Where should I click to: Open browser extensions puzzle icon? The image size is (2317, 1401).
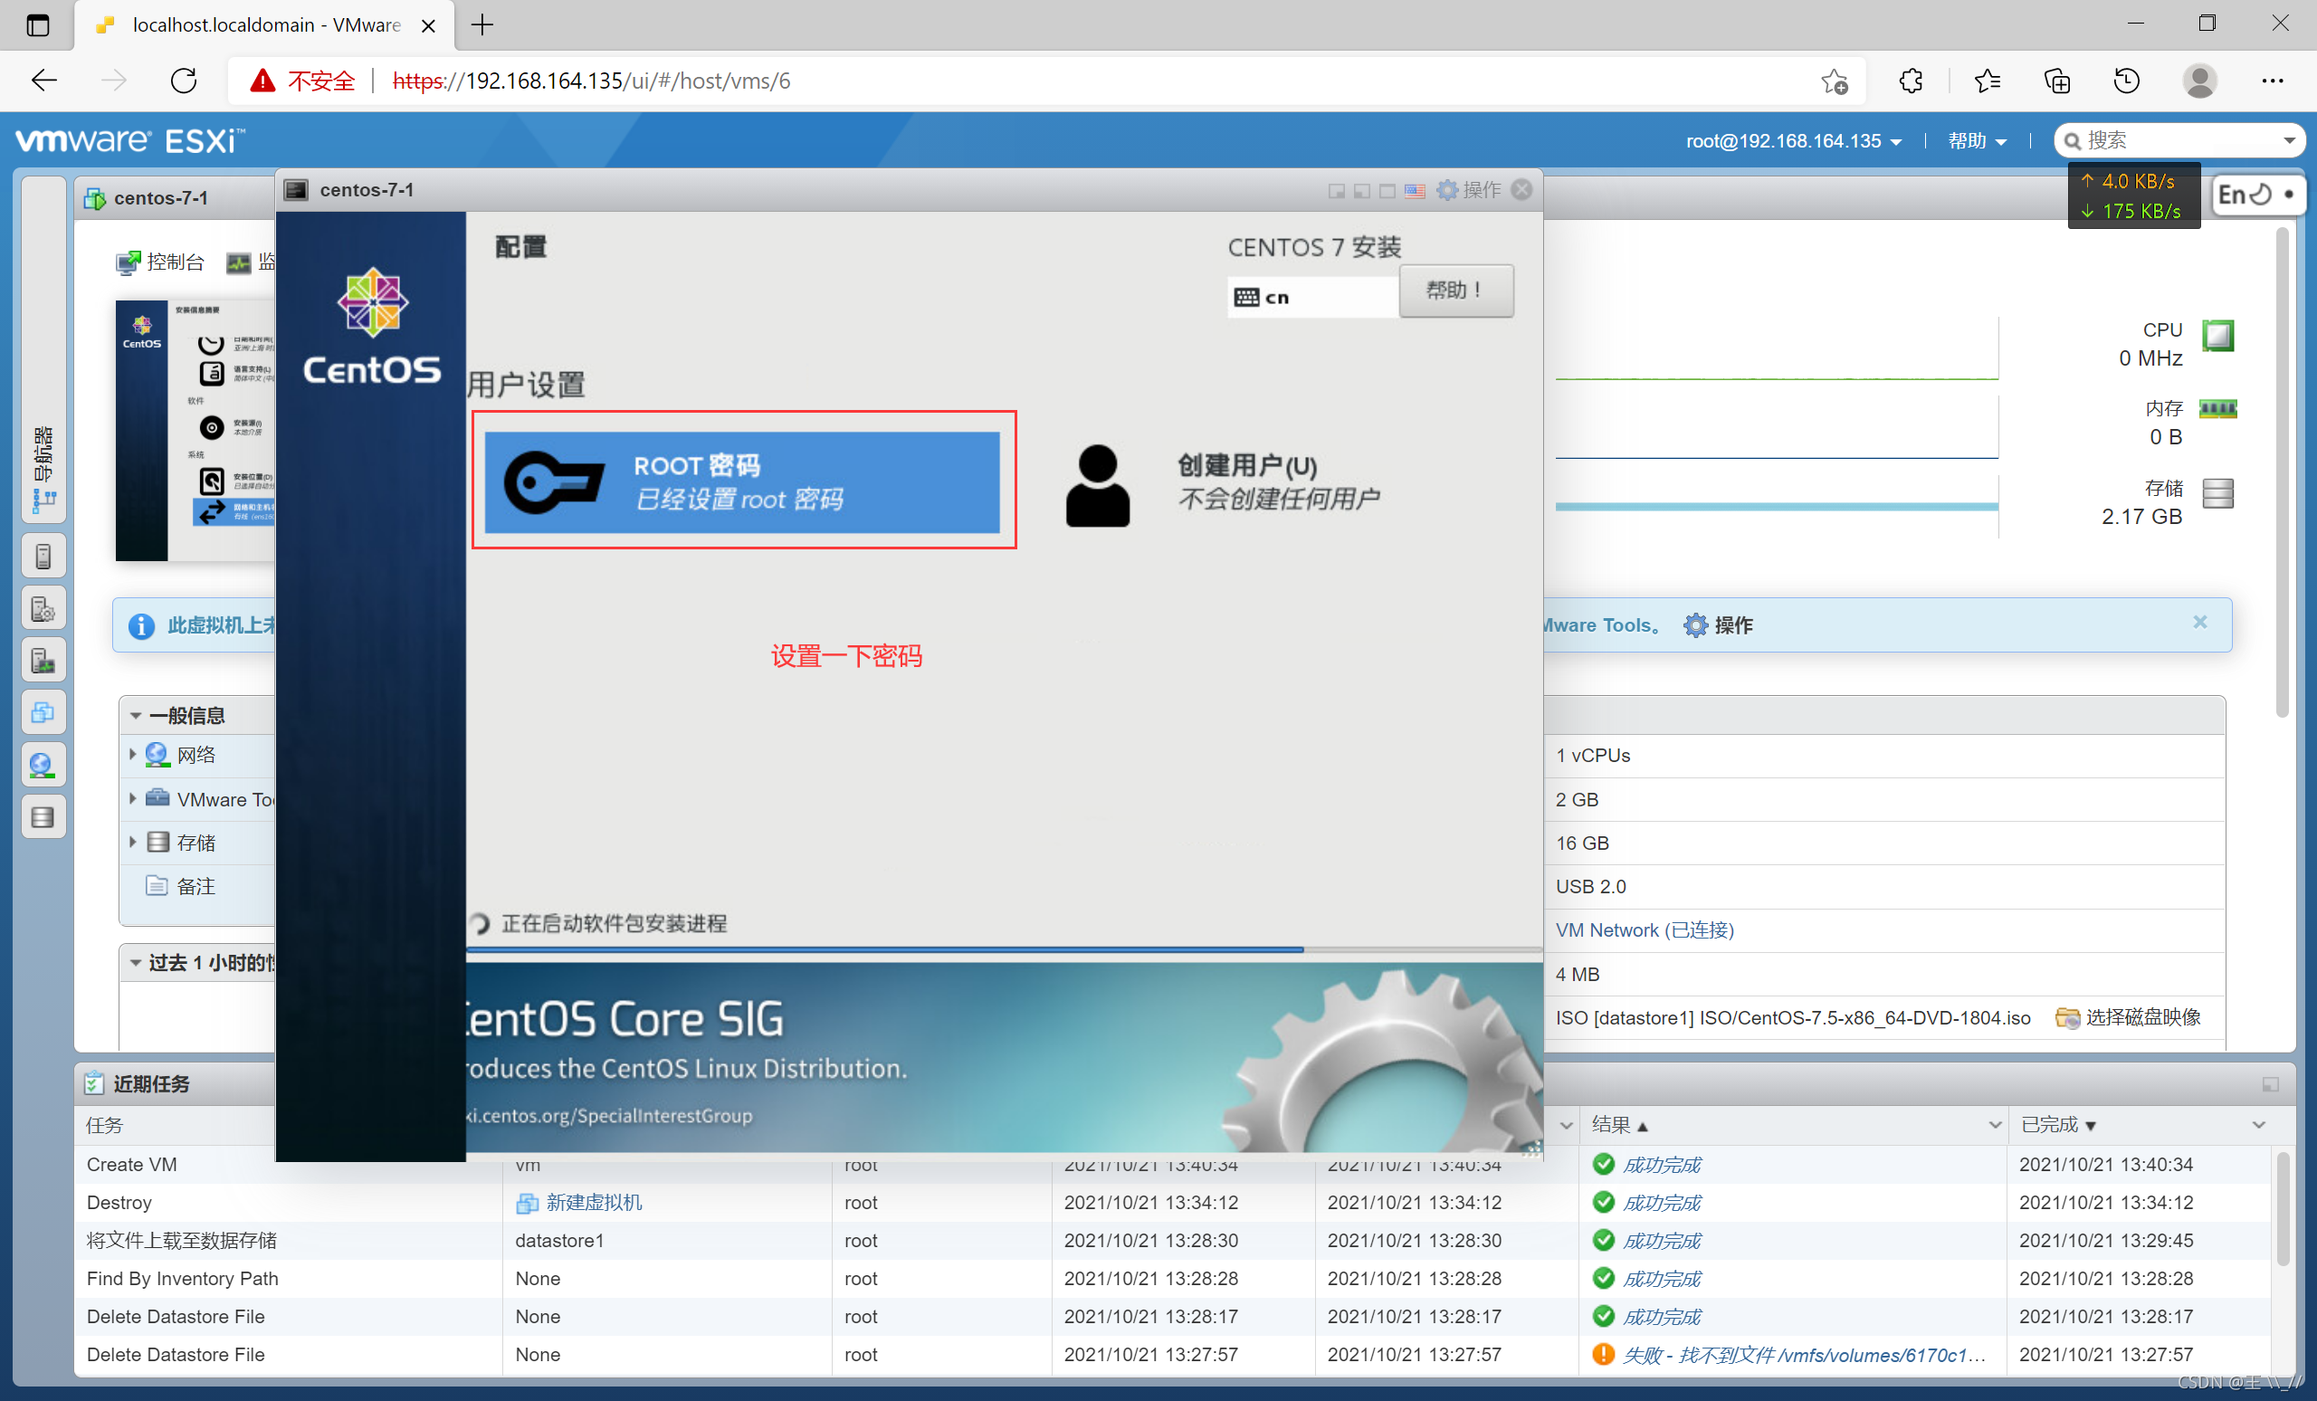pos(1911,81)
